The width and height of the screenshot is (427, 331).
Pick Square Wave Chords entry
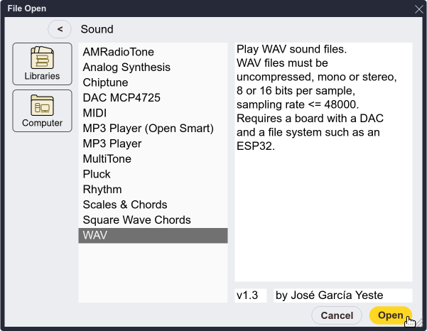click(x=136, y=220)
